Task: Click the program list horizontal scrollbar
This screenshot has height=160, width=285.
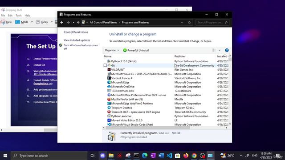Action: pos(148,128)
